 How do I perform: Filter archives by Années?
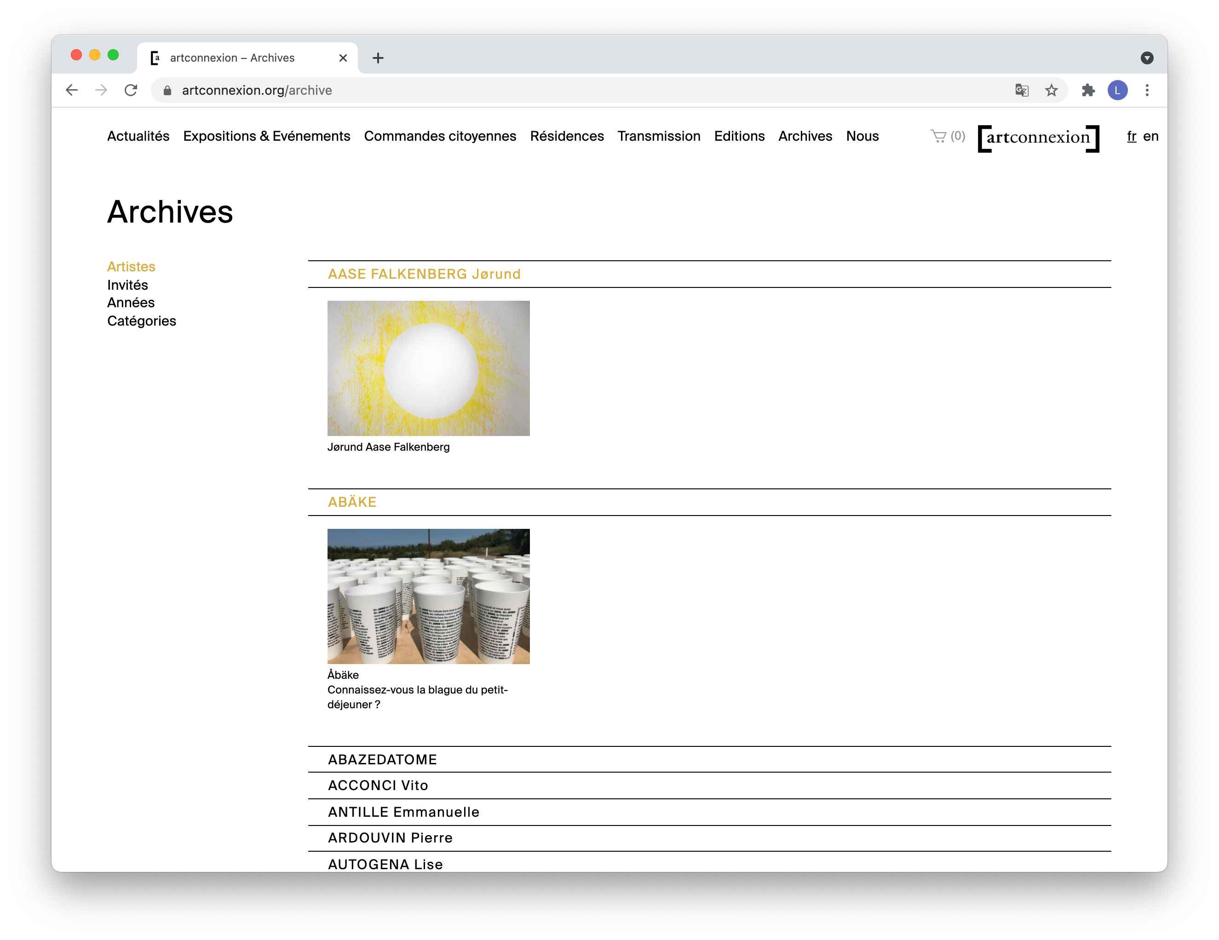click(131, 302)
